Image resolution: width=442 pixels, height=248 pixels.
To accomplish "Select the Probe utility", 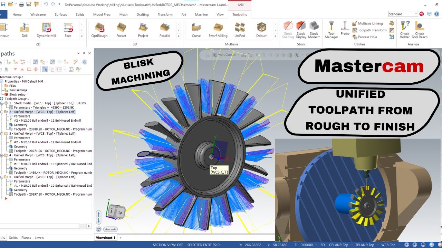I will pyautogui.click(x=345, y=28).
